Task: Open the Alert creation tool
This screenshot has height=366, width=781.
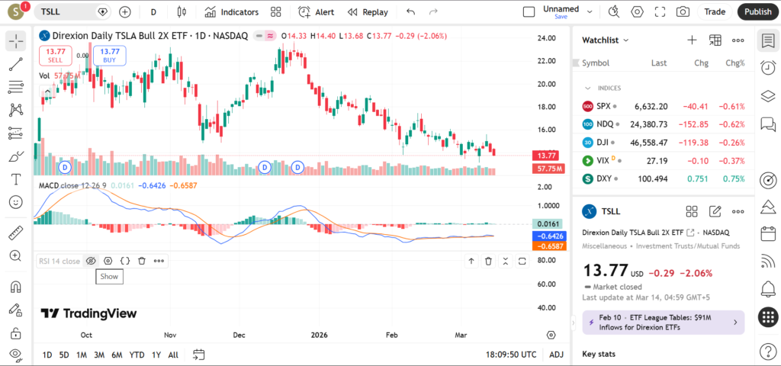Action: [x=316, y=12]
